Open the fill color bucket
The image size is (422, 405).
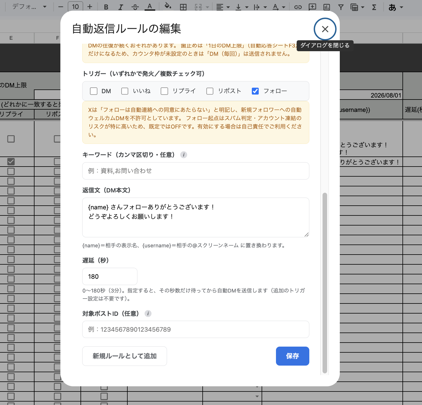pyautogui.click(x=168, y=6)
